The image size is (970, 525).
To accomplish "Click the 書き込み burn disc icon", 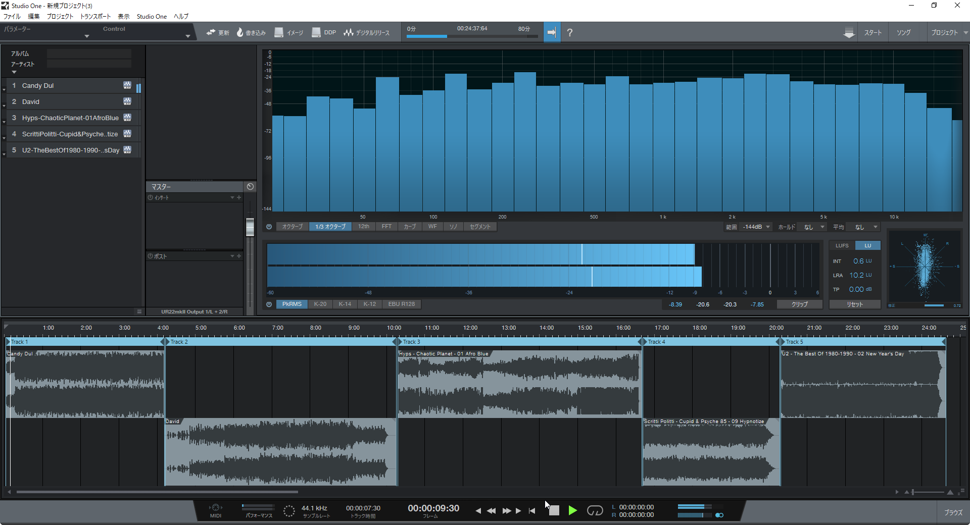I will [240, 32].
